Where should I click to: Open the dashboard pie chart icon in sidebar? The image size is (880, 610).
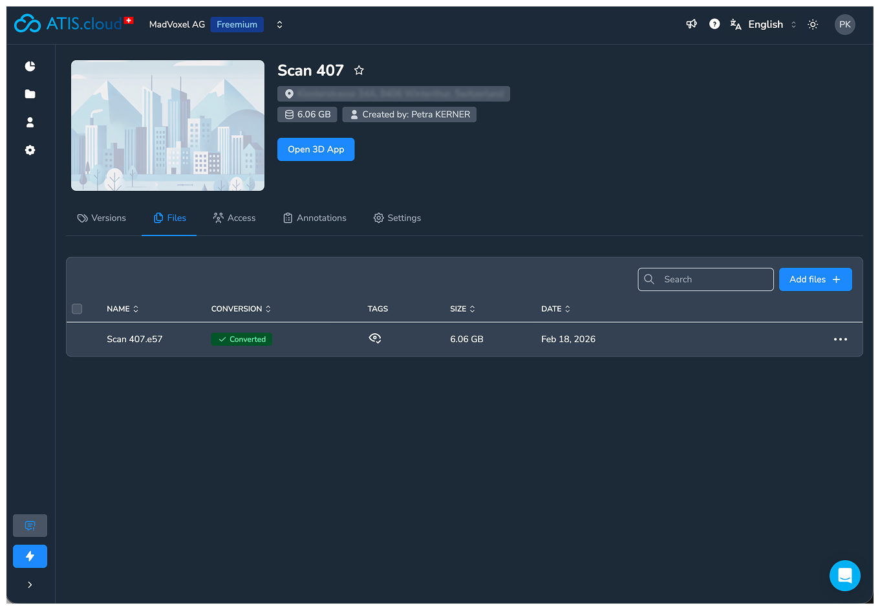30,67
